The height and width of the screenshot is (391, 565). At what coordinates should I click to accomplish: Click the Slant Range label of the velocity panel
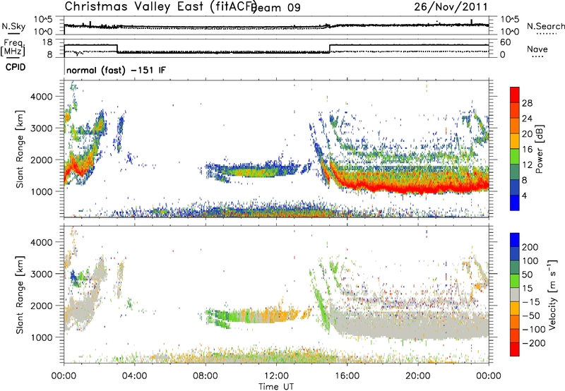pos(20,295)
